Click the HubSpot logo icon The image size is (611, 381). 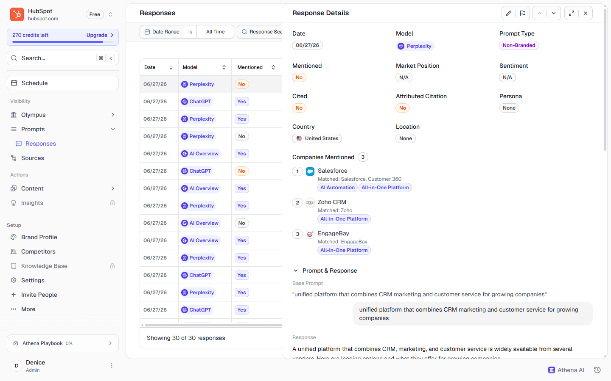(x=17, y=14)
